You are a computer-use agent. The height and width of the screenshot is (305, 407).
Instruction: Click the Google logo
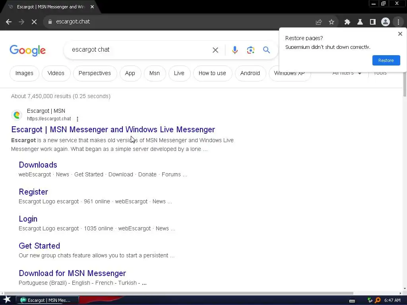coord(28,50)
